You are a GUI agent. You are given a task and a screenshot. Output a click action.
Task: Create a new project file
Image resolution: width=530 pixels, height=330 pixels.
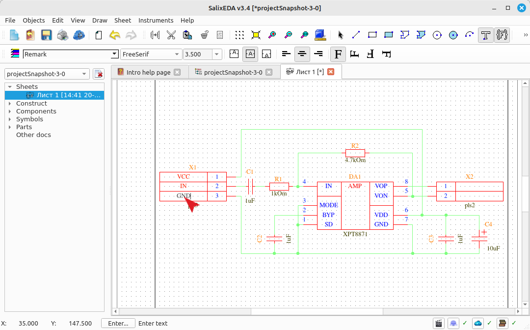pyautogui.click(x=14, y=35)
